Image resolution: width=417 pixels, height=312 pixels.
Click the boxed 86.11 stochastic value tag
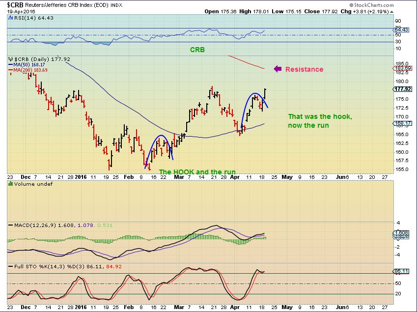[x=401, y=271]
